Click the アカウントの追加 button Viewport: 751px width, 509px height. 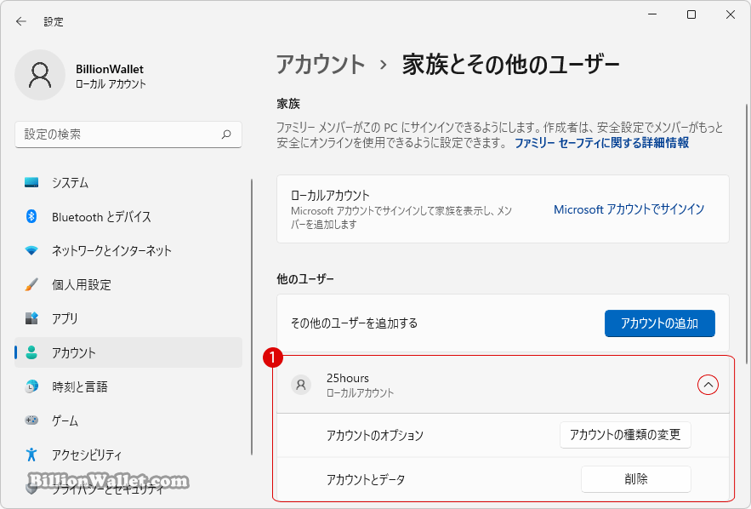coord(659,323)
